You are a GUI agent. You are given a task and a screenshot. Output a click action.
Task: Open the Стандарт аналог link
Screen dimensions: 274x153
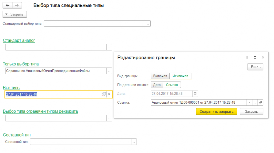coord(19,41)
